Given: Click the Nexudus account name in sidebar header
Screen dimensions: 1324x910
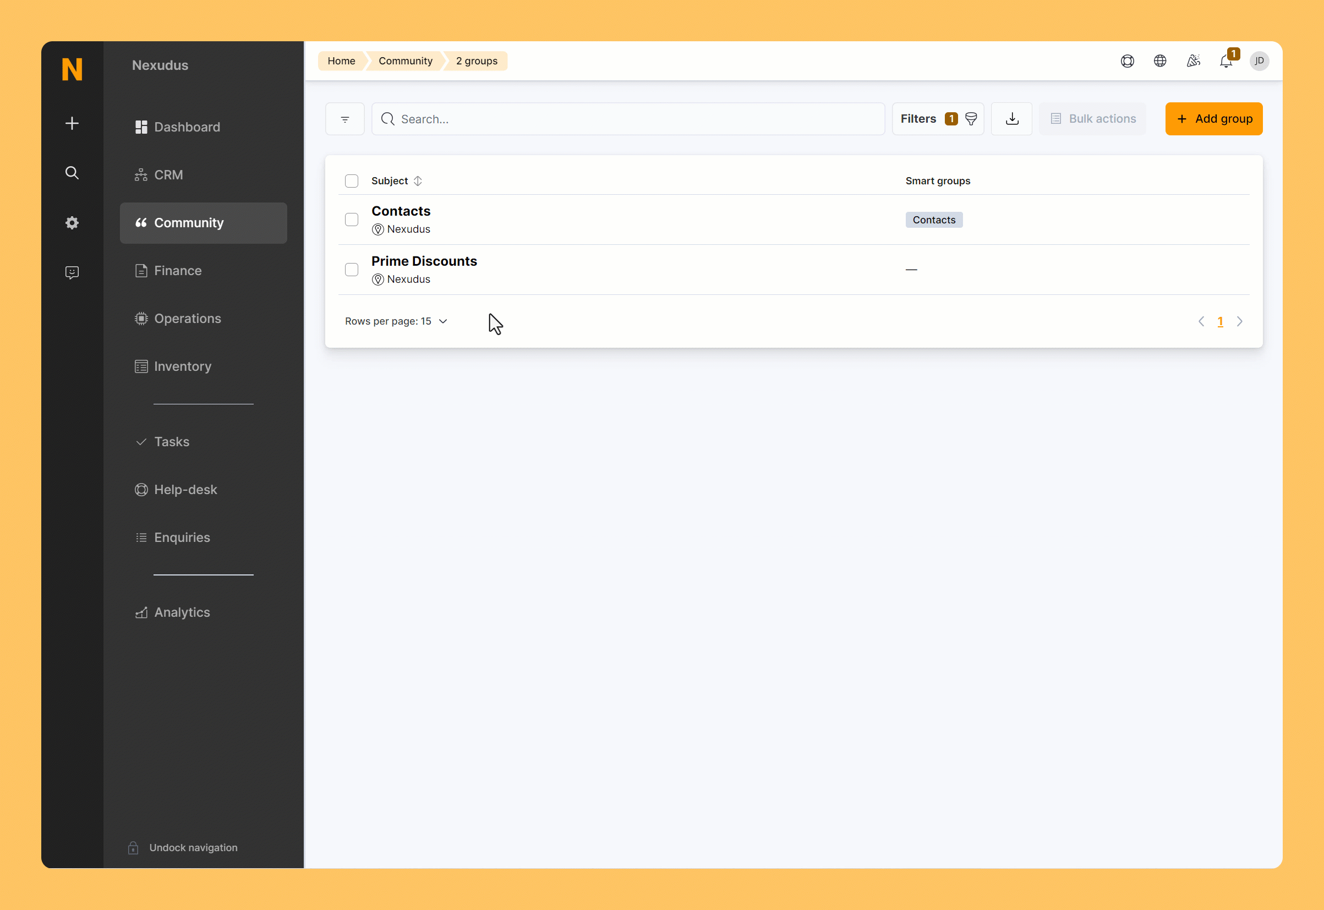Looking at the screenshot, I should tap(160, 65).
